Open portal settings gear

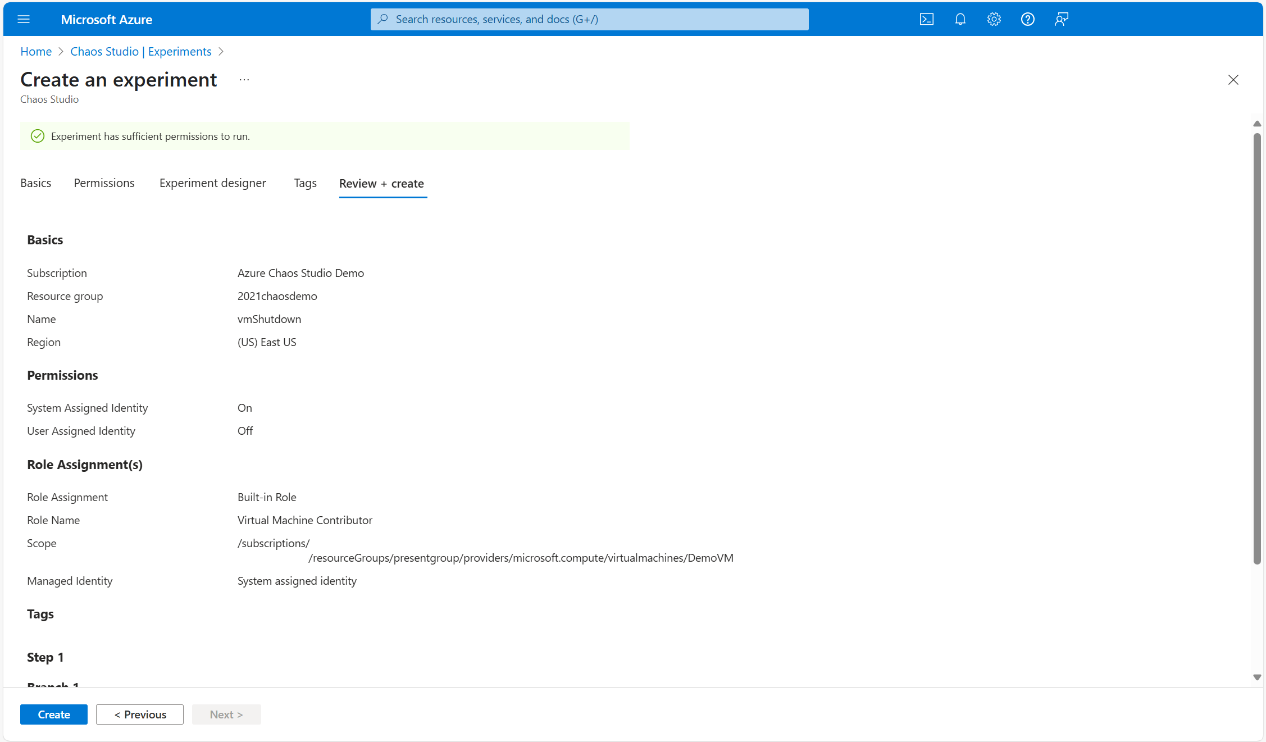point(994,20)
